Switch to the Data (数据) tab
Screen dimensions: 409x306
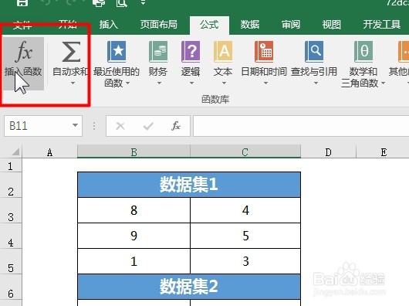(250, 25)
